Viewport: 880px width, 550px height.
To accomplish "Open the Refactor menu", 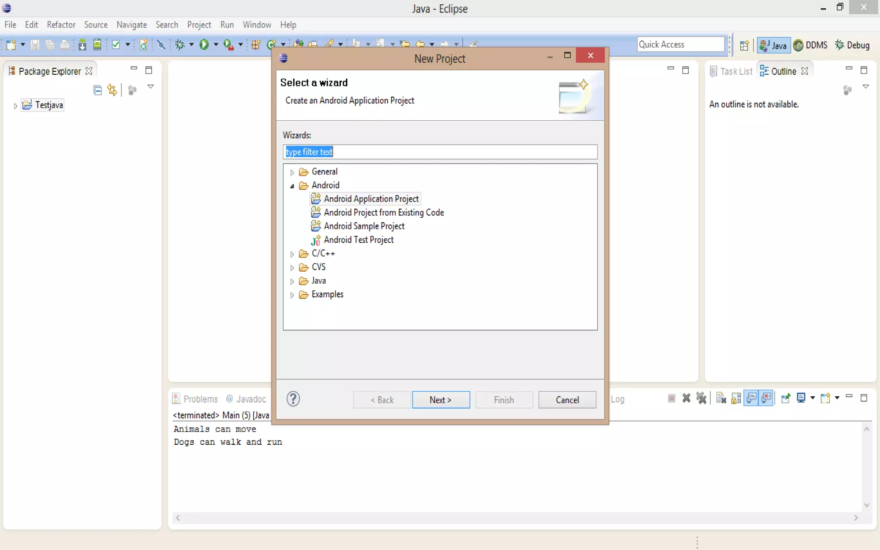I will pyautogui.click(x=61, y=25).
